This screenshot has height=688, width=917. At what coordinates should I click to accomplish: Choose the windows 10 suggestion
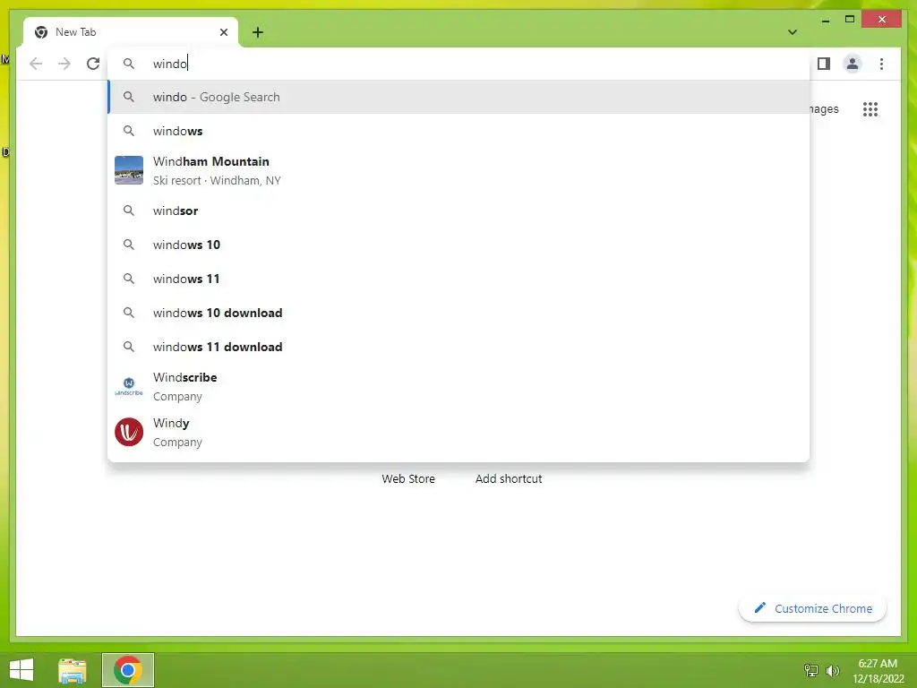pyautogui.click(x=459, y=245)
